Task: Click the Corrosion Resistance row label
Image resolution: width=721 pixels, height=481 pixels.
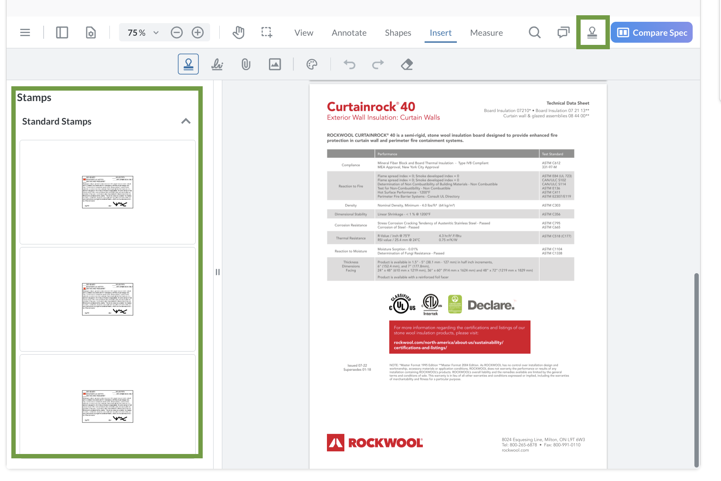Action: tap(351, 225)
